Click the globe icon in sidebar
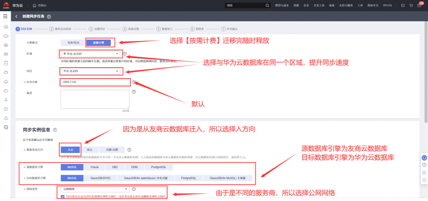The height and width of the screenshot is (201, 428). [6, 127]
